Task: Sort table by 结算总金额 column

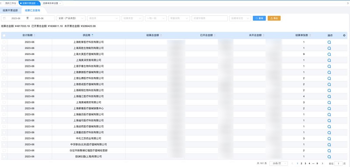Action: (161, 35)
